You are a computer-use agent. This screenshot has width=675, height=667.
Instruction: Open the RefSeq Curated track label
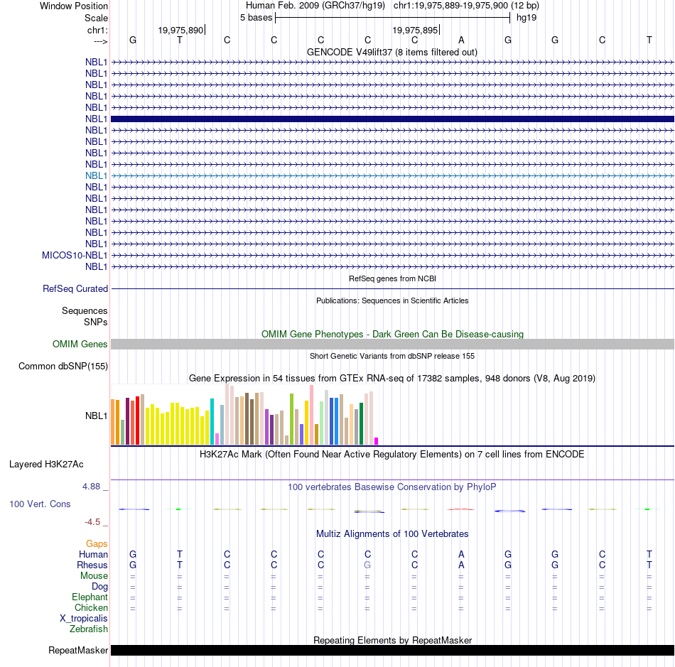[75, 288]
